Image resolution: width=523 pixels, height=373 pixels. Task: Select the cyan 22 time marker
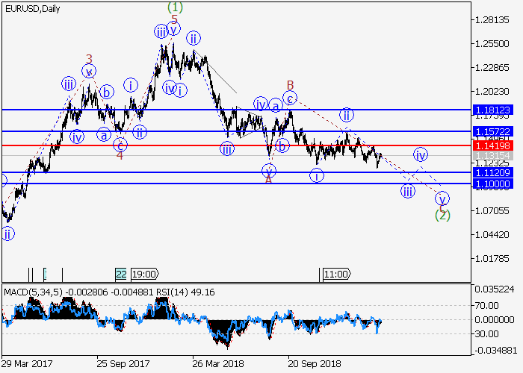(x=121, y=274)
